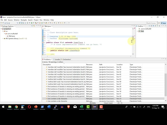Collapse all in Outline view
This screenshot has height=125, width=167.
point(149,26)
